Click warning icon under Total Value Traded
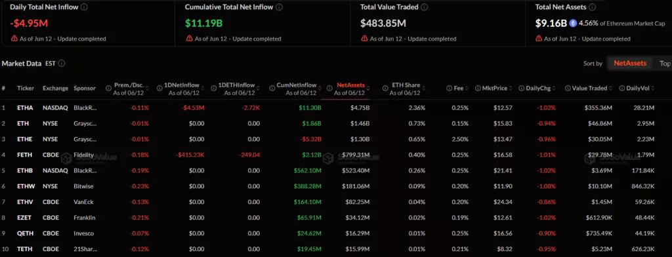Image resolution: width=672 pixels, height=257 pixels. click(x=364, y=39)
